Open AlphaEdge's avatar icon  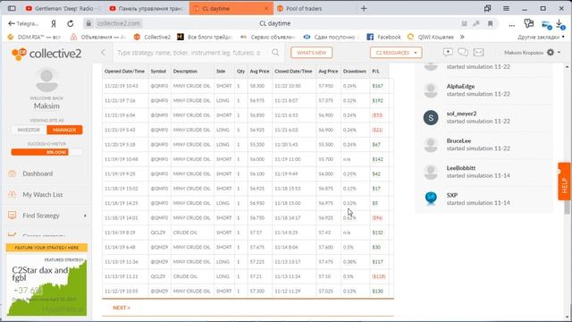click(431, 90)
